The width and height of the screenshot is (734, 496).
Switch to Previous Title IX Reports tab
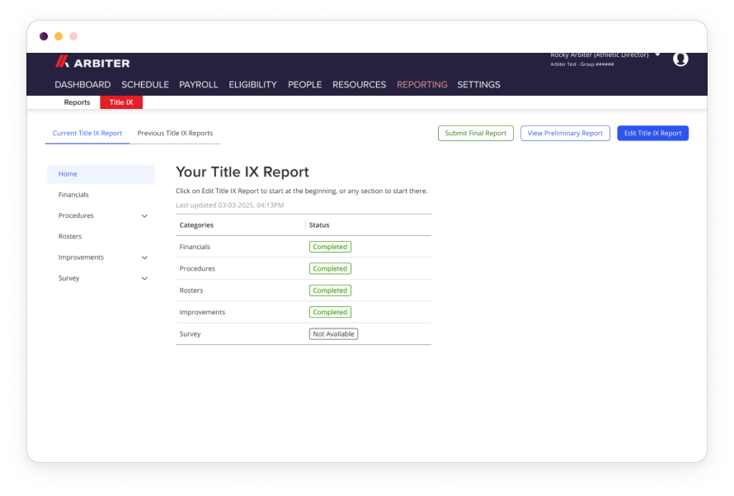(175, 133)
